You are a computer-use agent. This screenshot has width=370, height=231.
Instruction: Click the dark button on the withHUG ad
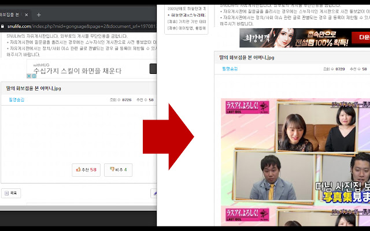153,69
